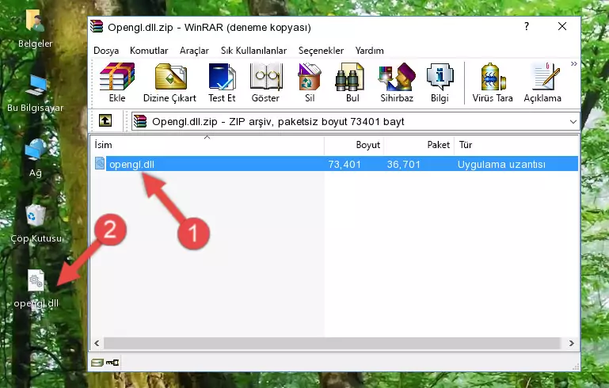The width and height of the screenshot is (609, 388).
Task: Click the WinRAR help question mark button
Action: tap(527, 26)
